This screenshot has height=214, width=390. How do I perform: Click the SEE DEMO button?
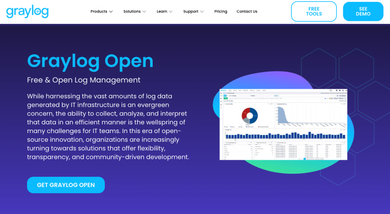tap(363, 11)
